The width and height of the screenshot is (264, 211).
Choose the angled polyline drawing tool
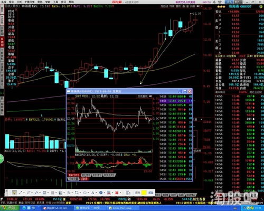(36, 193)
